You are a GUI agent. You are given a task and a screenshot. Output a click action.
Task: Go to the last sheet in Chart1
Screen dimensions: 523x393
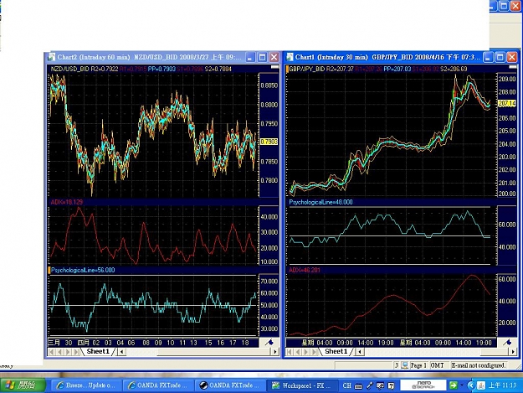pyautogui.click(x=315, y=352)
